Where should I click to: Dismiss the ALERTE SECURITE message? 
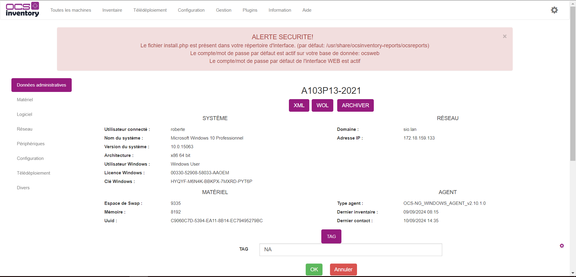point(505,36)
